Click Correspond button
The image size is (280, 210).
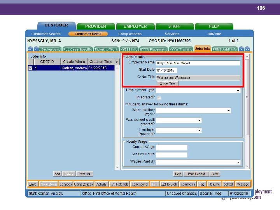tap(140, 184)
